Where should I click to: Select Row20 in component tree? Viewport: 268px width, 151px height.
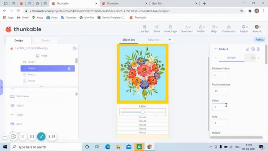pyautogui.click(x=29, y=81)
